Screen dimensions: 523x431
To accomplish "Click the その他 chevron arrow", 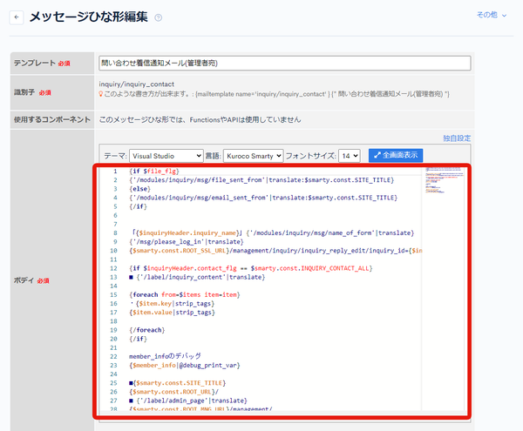I will coord(505,16).
